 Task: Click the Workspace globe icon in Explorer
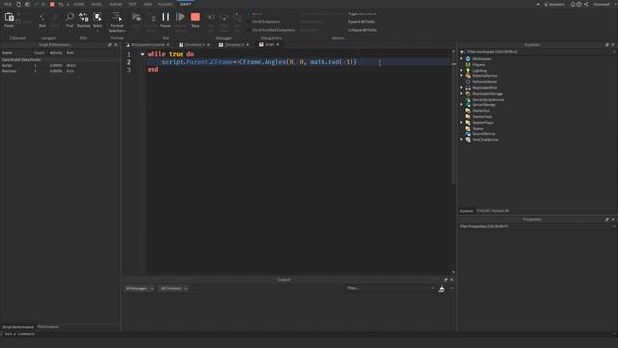468,58
